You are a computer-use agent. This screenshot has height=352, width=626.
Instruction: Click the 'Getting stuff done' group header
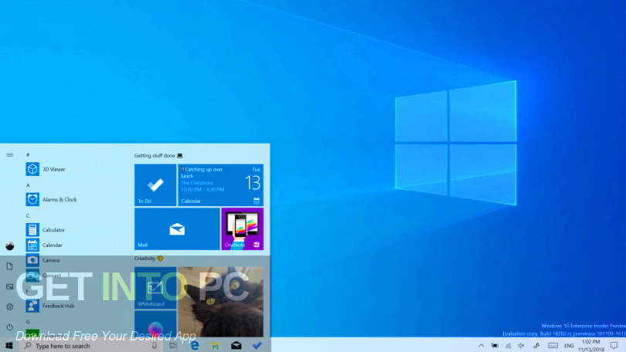158,155
